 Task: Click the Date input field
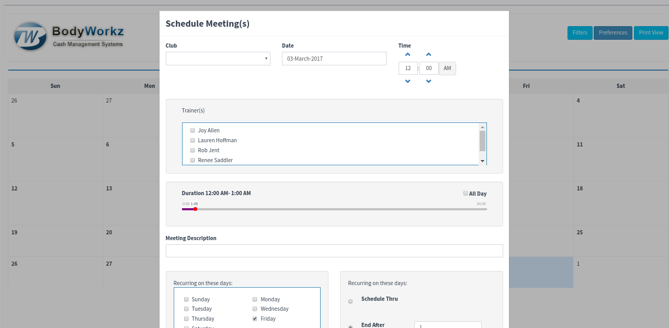(334, 59)
